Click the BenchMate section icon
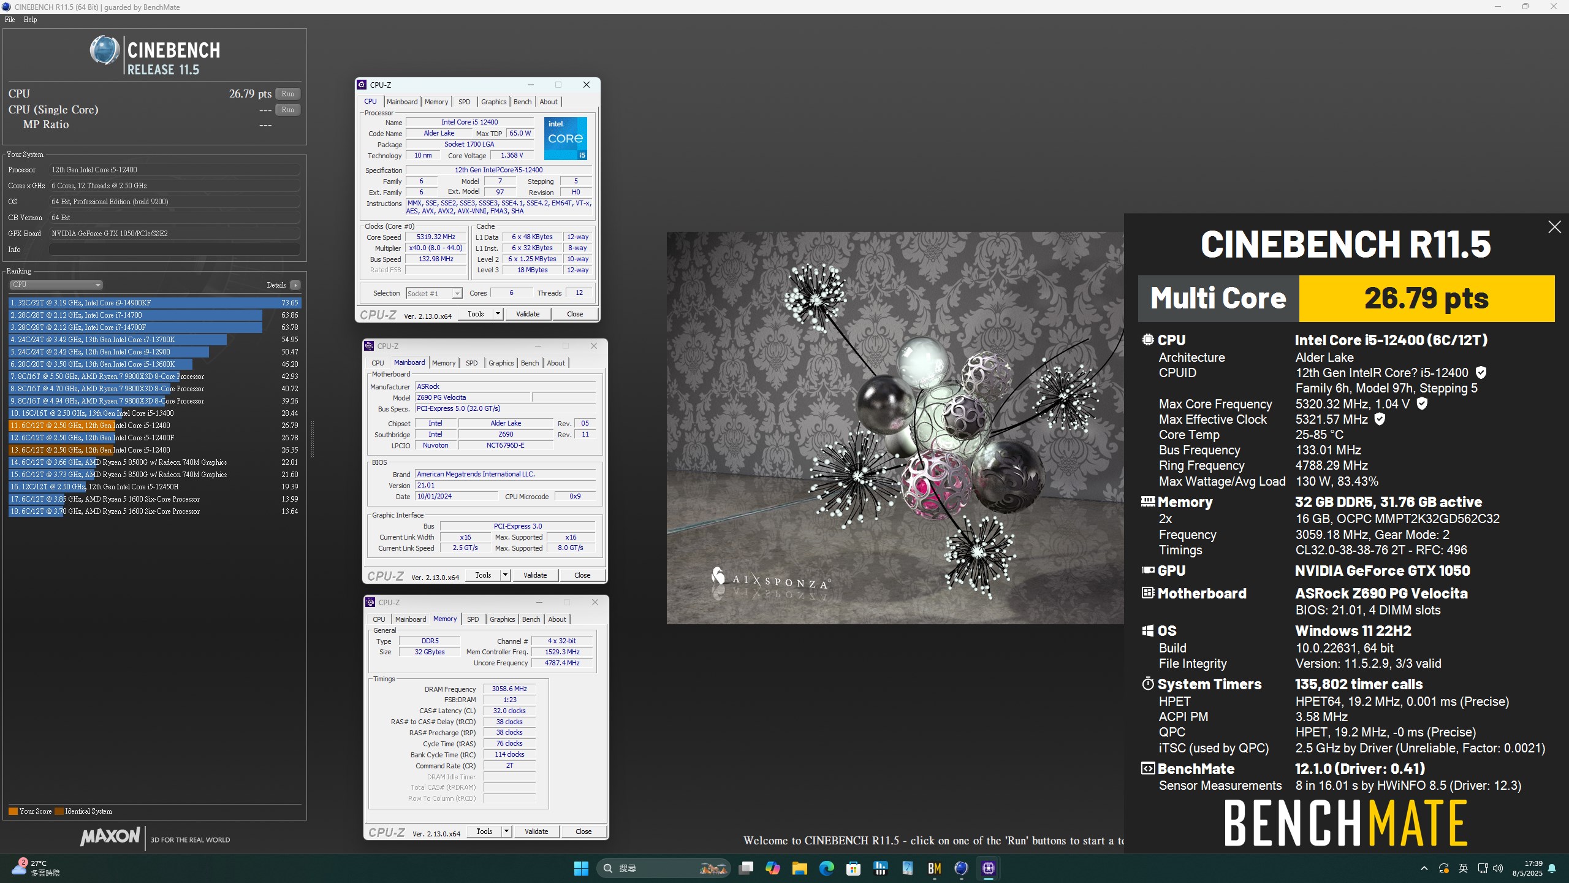This screenshot has width=1569, height=883. click(1148, 768)
